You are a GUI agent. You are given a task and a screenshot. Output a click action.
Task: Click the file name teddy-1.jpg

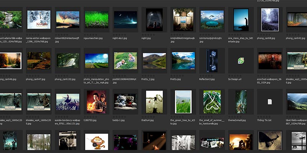coord(119,120)
